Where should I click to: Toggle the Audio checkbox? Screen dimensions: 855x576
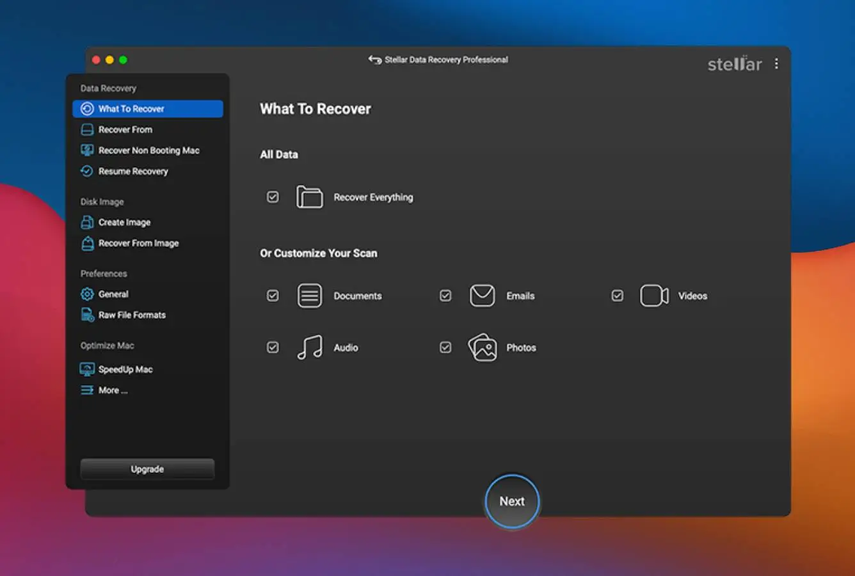(273, 348)
